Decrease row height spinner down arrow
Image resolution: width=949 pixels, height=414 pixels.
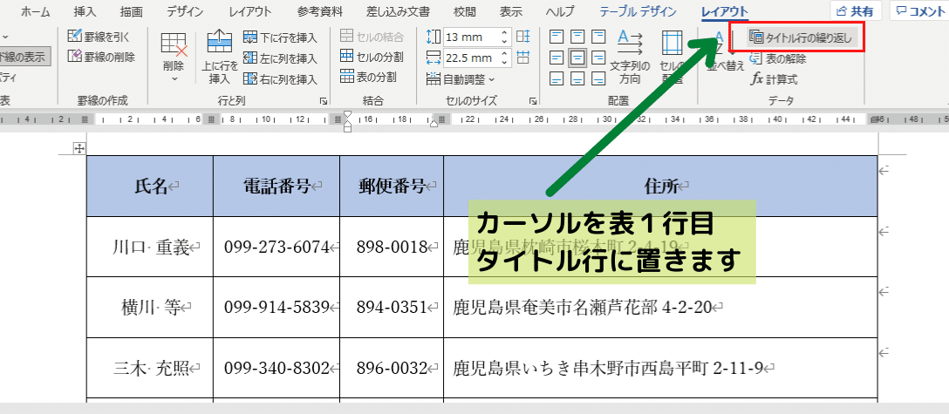(x=505, y=41)
